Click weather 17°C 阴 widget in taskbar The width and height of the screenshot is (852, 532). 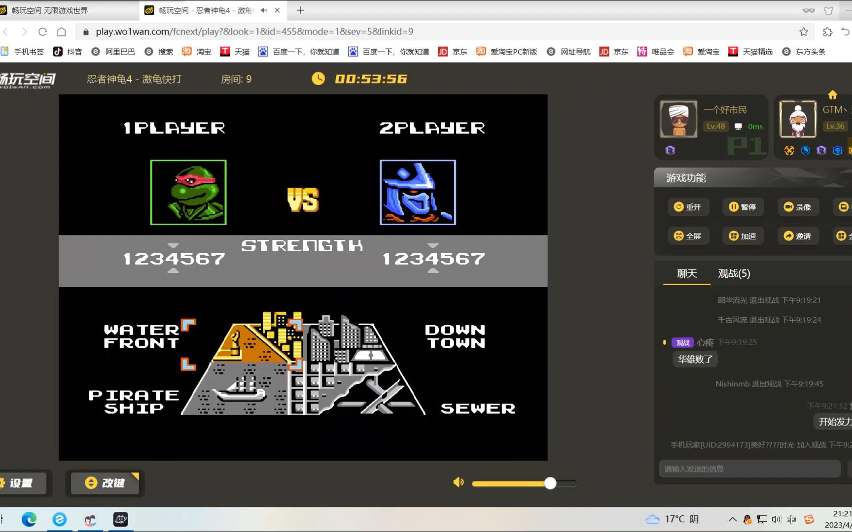coord(673,519)
